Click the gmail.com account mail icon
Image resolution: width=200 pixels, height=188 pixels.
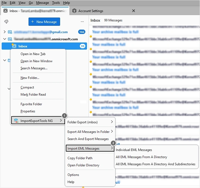10,32
